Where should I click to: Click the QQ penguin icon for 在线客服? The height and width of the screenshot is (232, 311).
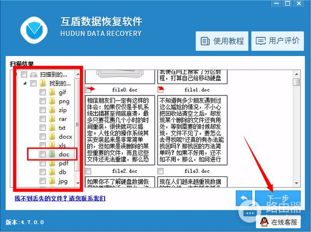[264, 222]
